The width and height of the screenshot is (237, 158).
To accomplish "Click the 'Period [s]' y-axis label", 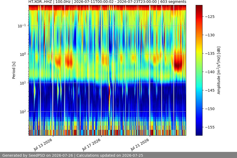I will pos(14,70).
